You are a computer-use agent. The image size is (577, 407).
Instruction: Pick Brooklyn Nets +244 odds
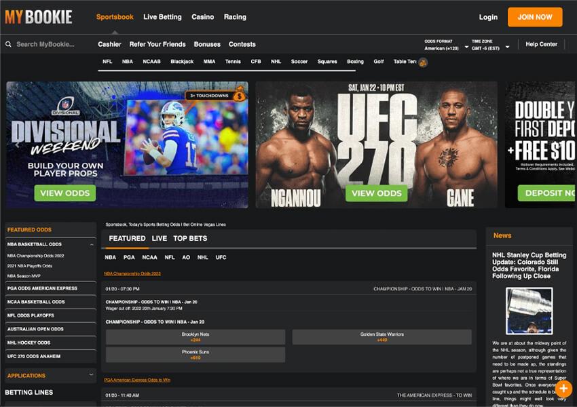coord(196,337)
